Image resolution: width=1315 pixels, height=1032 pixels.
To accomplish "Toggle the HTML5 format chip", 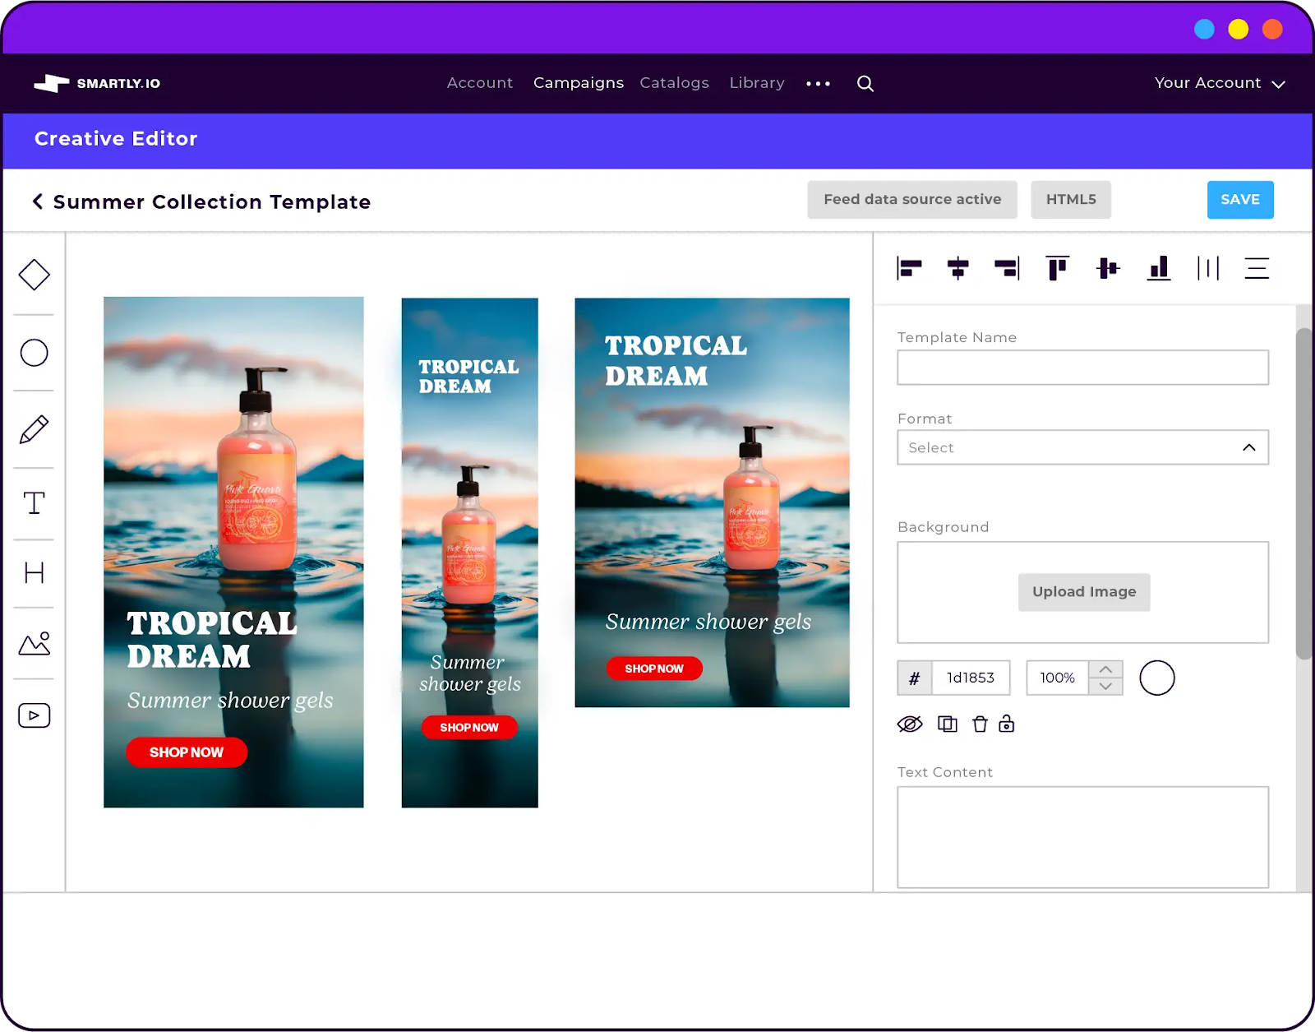I will coord(1071,200).
